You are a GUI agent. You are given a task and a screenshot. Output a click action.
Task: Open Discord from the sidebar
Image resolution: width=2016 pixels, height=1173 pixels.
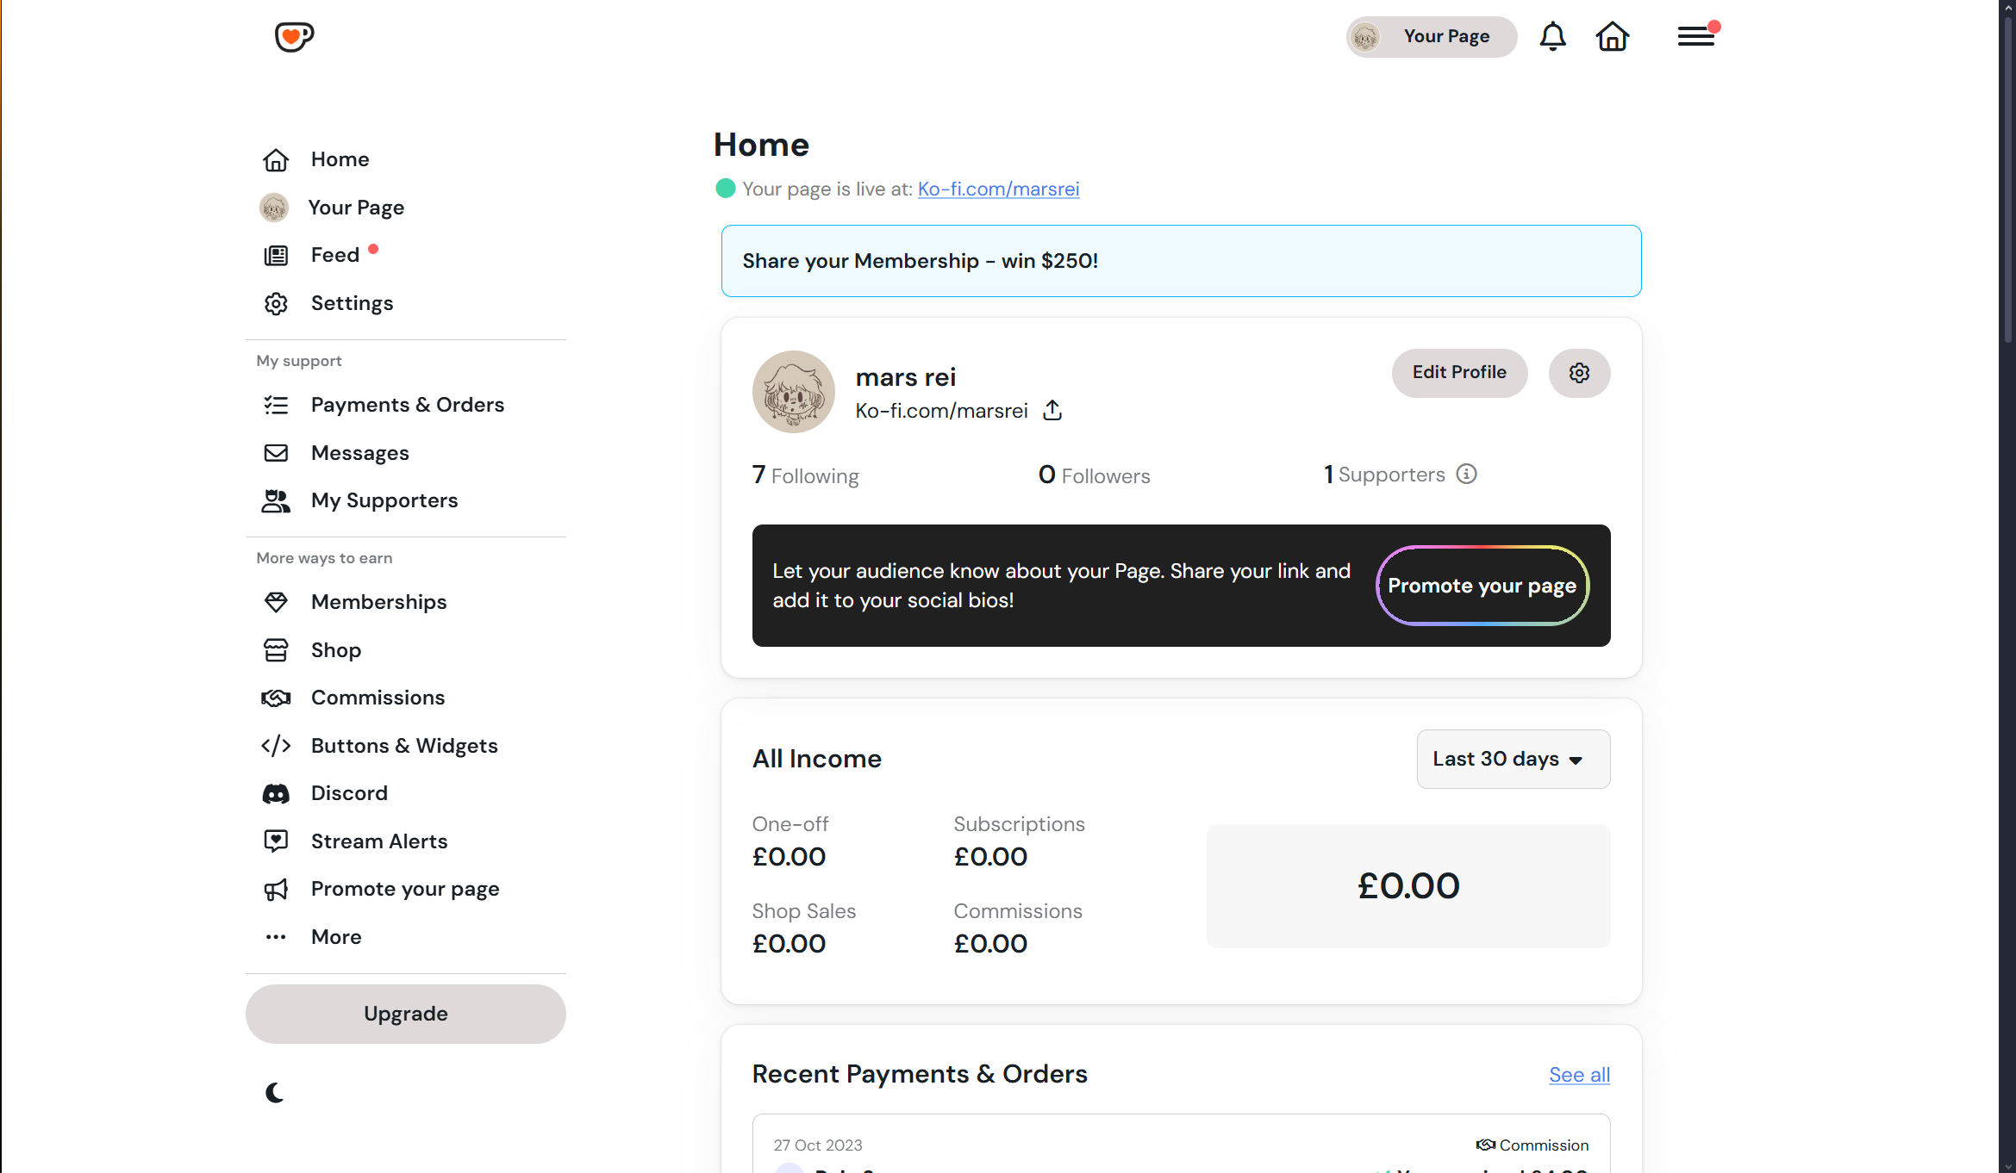click(x=349, y=793)
